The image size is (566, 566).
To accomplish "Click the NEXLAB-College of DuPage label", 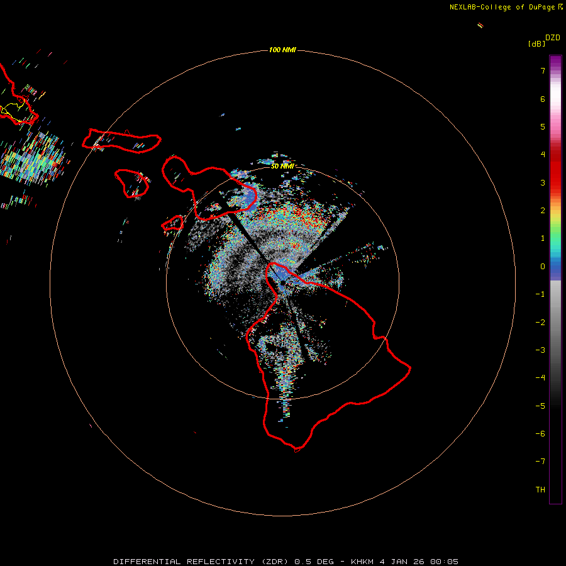I will (502, 7).
